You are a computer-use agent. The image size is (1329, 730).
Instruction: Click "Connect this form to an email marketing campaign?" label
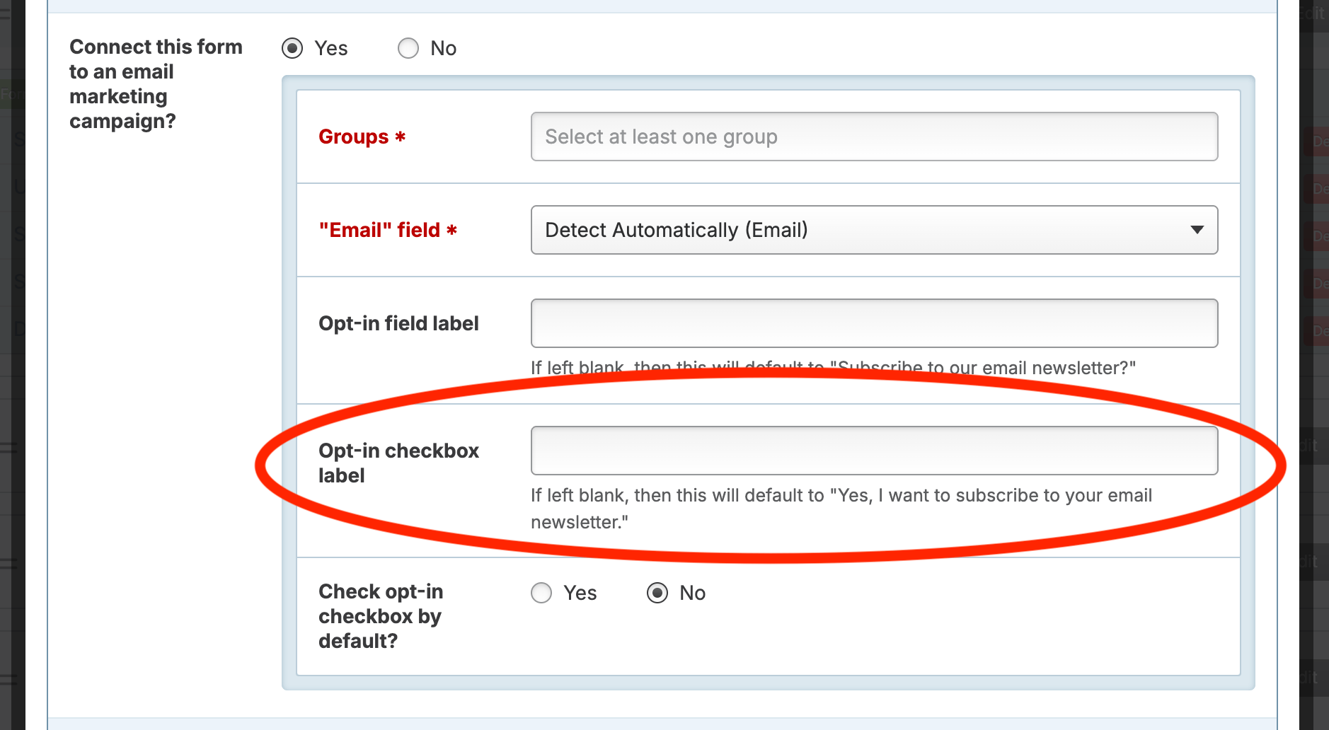point(156,83)
